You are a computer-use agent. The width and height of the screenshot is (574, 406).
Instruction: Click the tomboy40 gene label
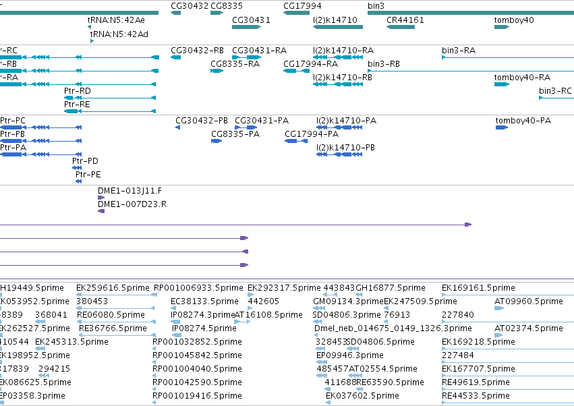514,20
